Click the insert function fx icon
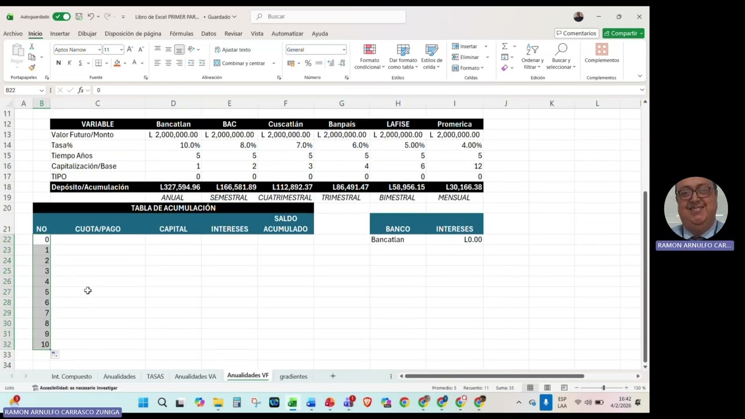This screenshot has height=419, width=745. coord(80,90)
